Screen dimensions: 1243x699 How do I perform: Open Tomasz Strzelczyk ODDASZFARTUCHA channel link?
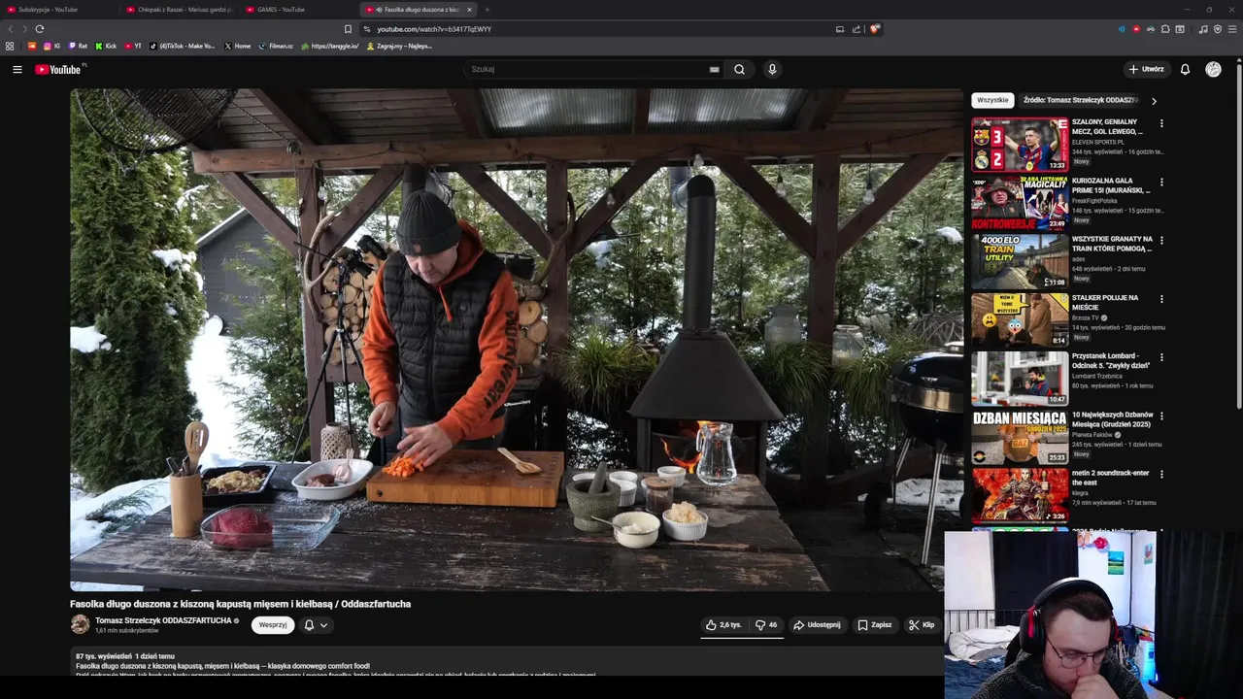click(x=163, y=620)
